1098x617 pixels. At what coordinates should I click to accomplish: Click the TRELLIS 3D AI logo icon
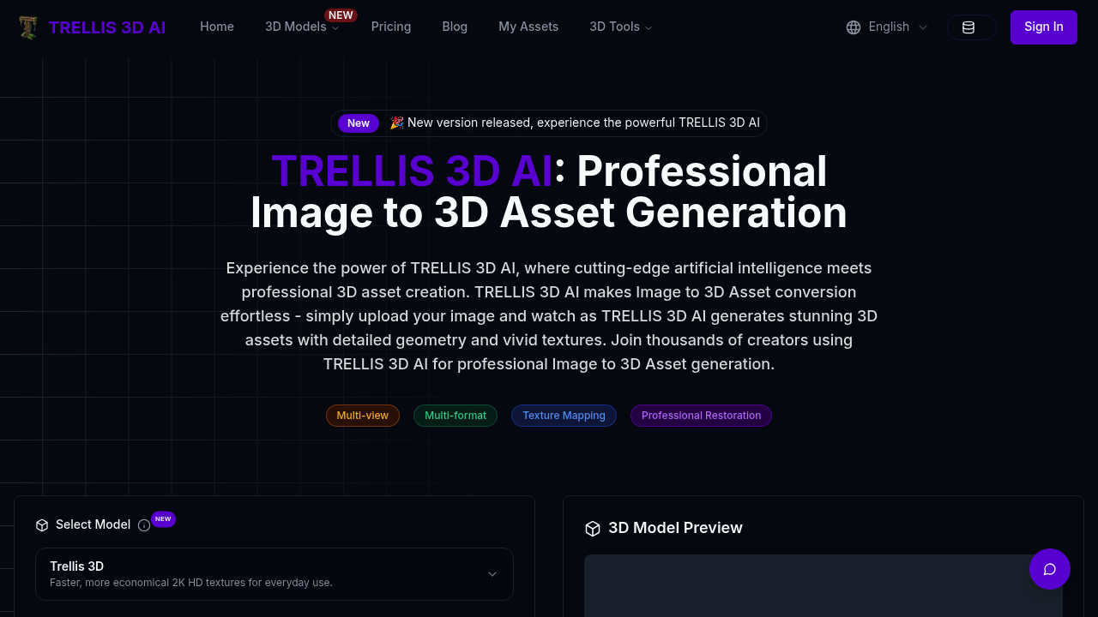pos(28,27)
